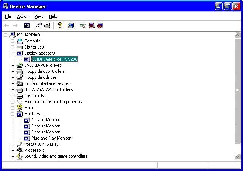Image resolution: width=243 pixels, height=171 pixels.
Task: Collapse the Monitors category
Action: [x=13, y=114]
